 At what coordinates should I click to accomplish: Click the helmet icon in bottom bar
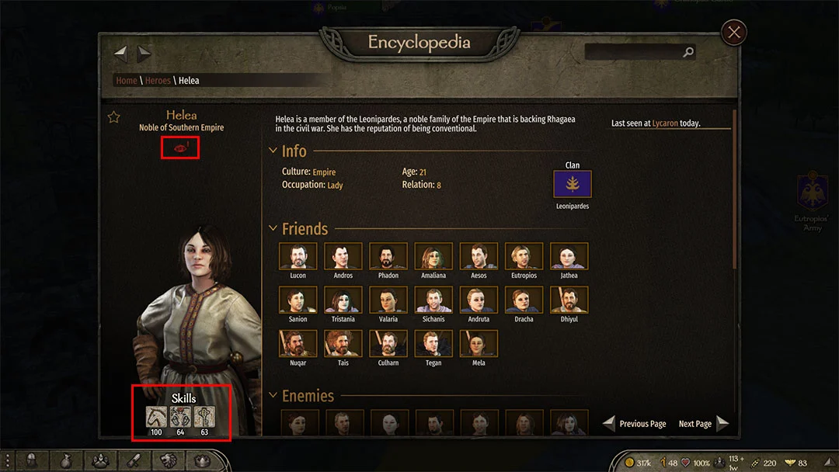32,461
